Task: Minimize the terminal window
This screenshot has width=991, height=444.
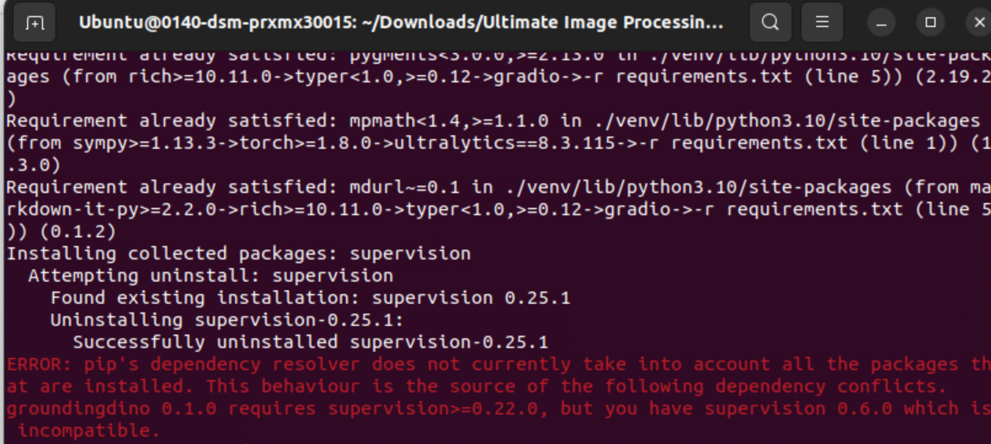Action: point(881,22)
